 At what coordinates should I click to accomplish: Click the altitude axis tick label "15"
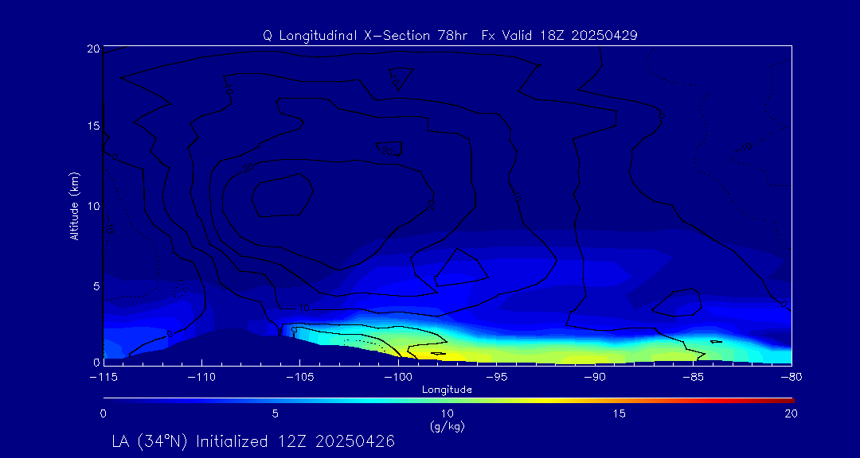(92, 126)
